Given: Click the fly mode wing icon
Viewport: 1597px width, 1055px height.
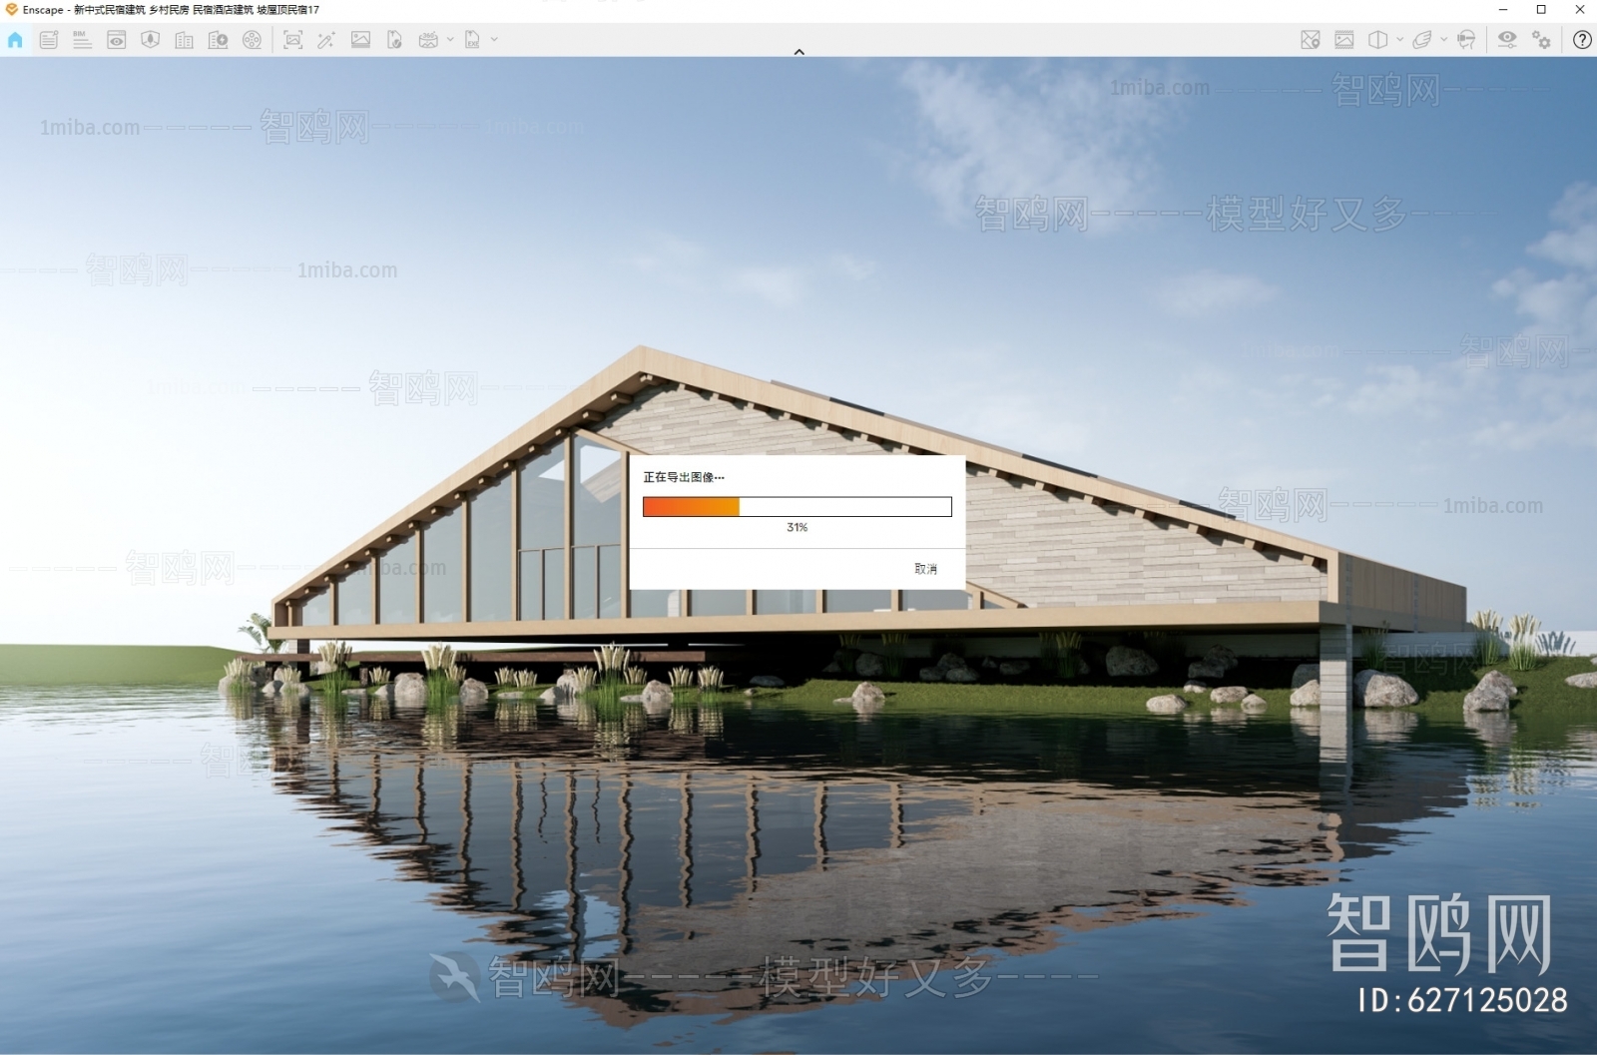Looking at the screenshot, I should pyautogui.click(x=1422, y=40).
